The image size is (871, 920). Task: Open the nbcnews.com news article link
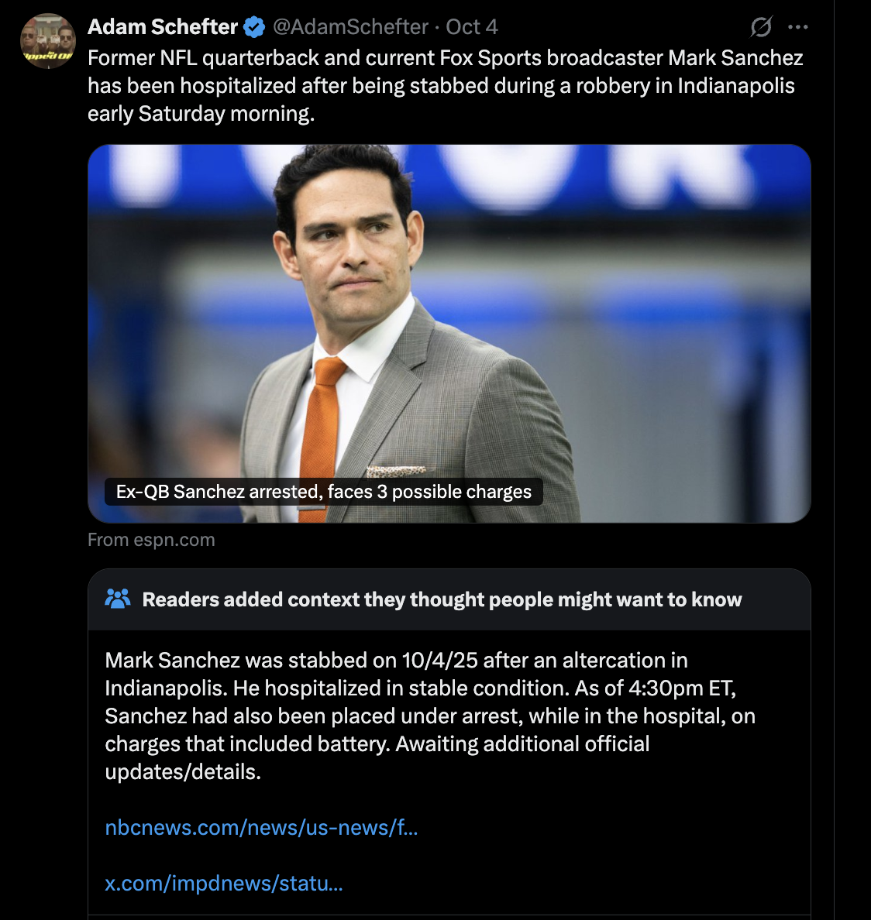click(x=261, y=827)
